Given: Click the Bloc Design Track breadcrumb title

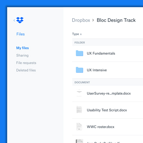Looking at the screenshot, I should [x=116, y=20].
